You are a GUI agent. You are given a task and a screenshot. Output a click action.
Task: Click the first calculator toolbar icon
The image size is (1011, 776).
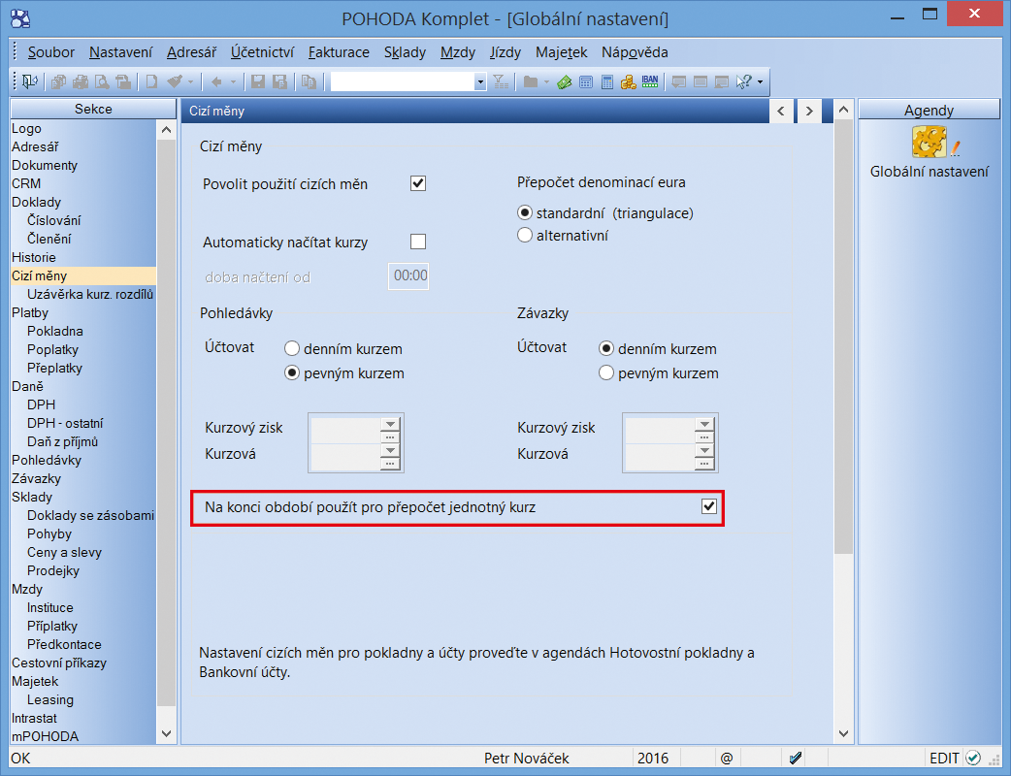pos(586,81)
